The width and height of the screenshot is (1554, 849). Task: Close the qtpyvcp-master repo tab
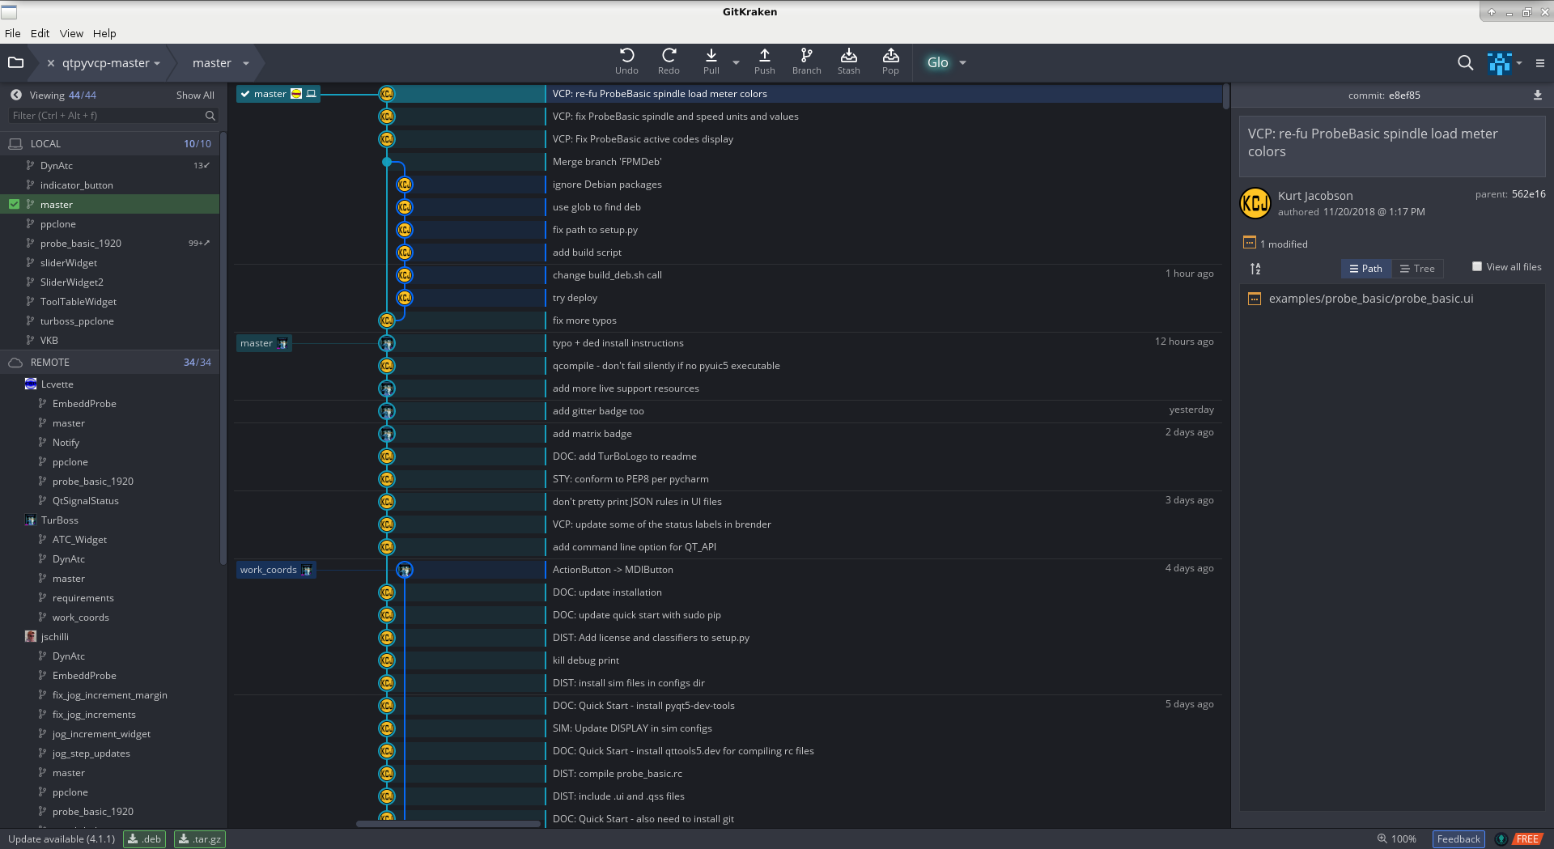click(x=50, y=63)
